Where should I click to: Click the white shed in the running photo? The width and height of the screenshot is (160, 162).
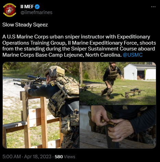(x=140, y=72)
